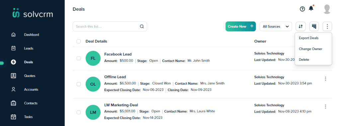Viewport: 340px width, 126px height.
Task: Open Tasks label in sidebar
Action: click(x=29, y=117)
